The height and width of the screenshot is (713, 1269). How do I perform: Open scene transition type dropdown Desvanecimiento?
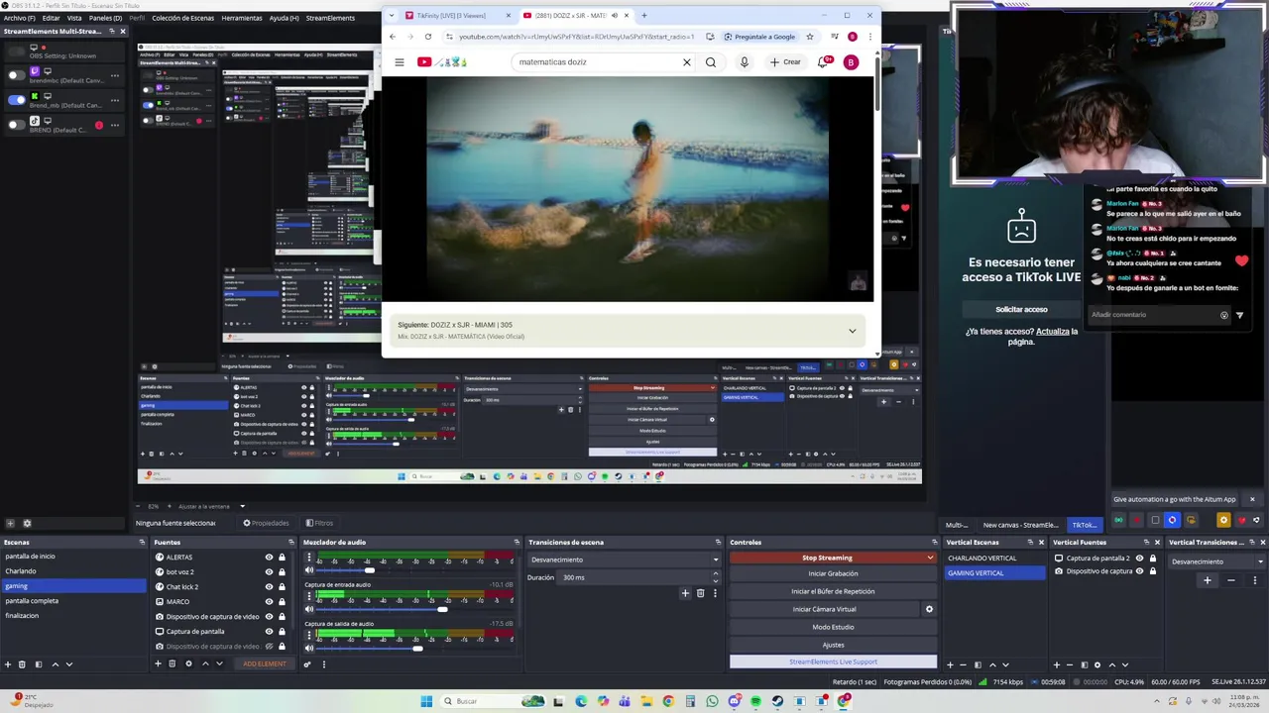pyautogui.click(x=624, y=560)
